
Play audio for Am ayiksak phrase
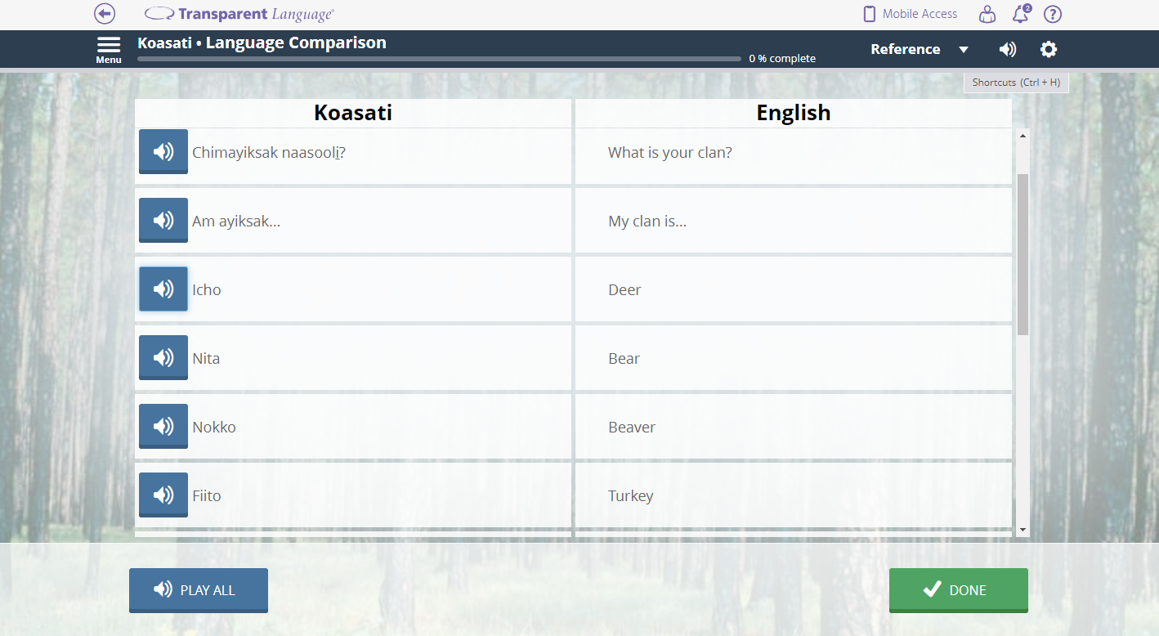(x=163, y=221)
